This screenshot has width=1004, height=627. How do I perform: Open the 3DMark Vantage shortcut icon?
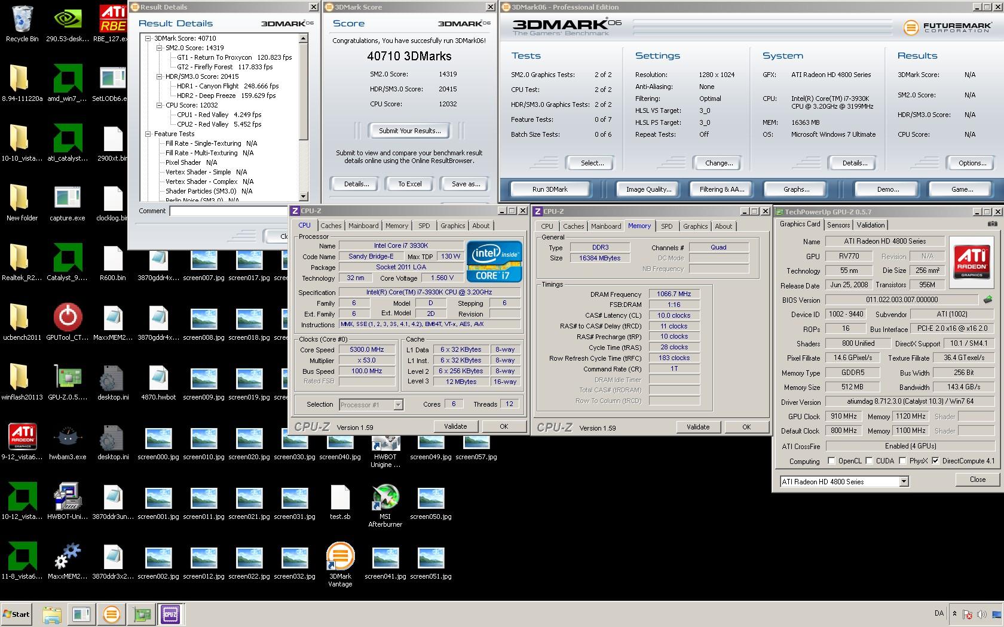coord(340,564)
